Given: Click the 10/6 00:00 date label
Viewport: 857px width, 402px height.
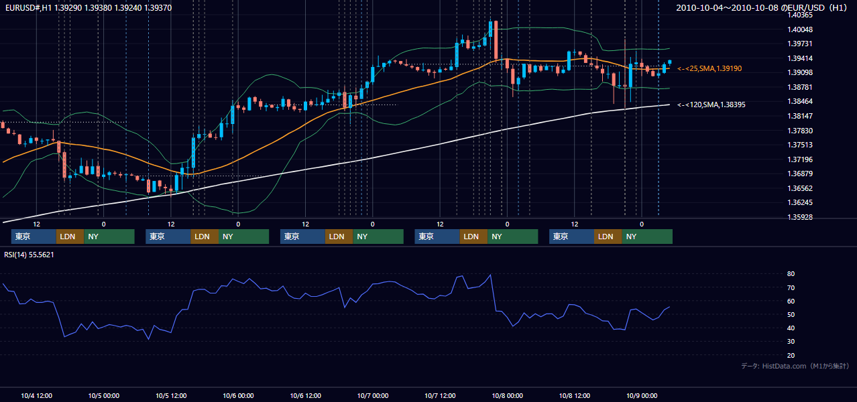Looking at the screenshot, I should tap(238, 395).
